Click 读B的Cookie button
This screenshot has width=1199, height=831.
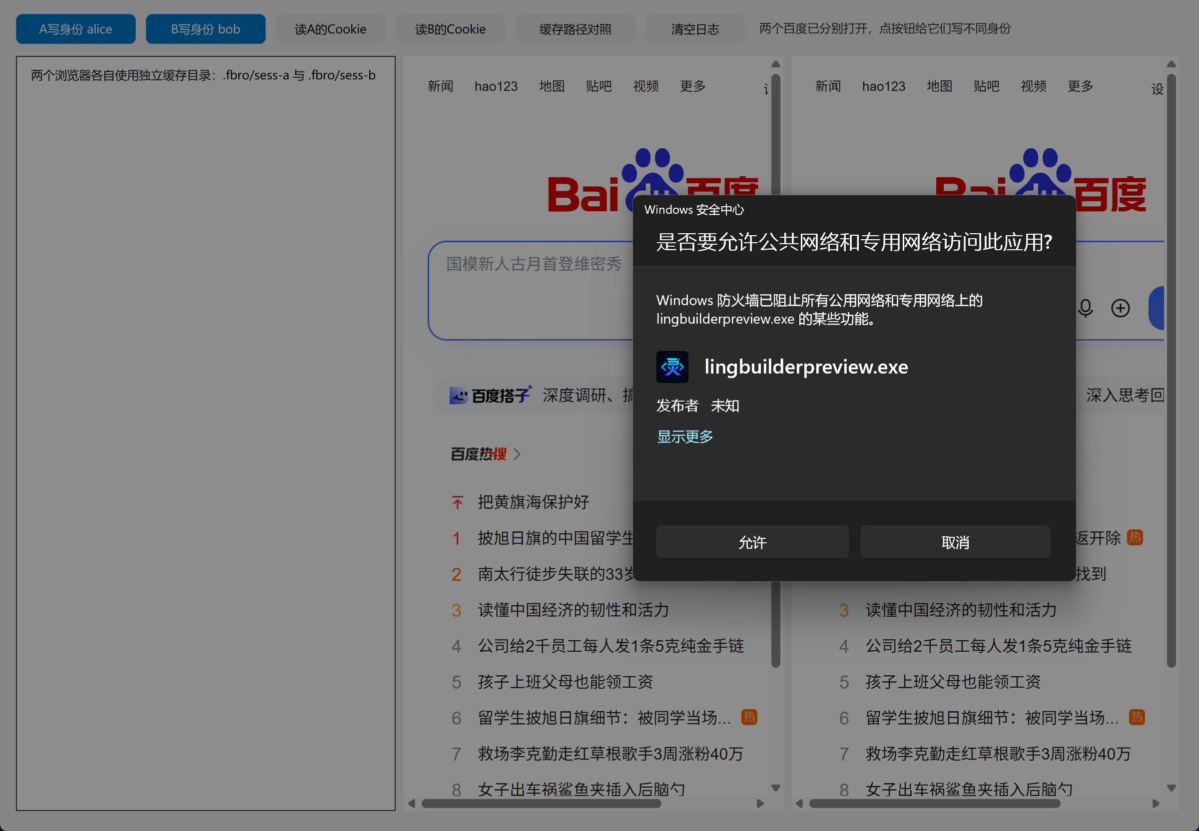(451, 29)
